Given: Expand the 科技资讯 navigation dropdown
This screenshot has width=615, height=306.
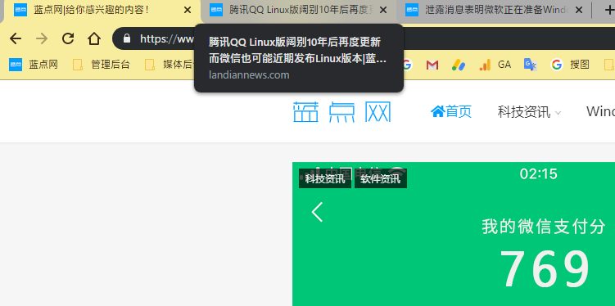Looking at the screenshot, I should click(x=529, y=112).
